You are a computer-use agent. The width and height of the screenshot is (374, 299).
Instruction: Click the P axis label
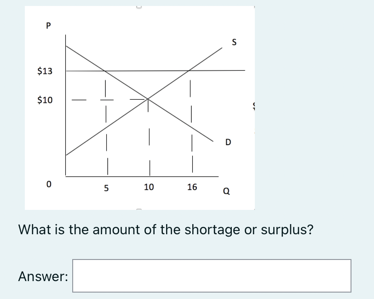[48, 26]
